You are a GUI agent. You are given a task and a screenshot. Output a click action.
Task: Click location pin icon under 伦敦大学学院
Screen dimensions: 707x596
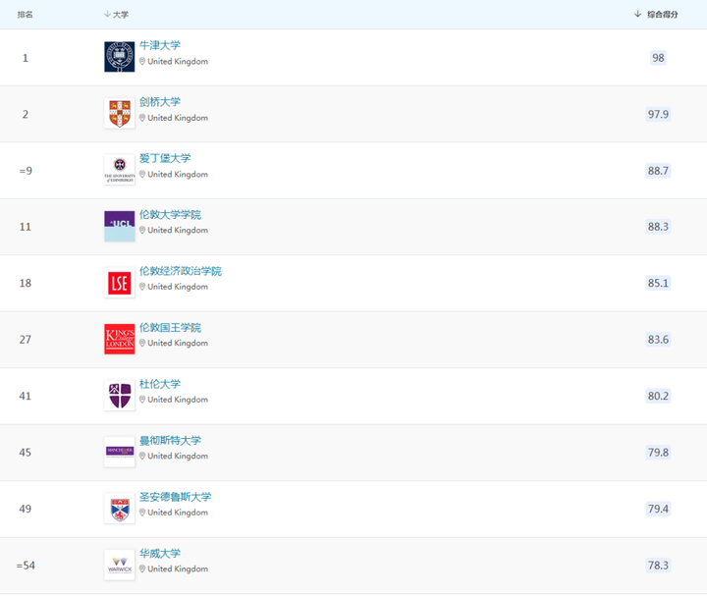tap(142, 230)
